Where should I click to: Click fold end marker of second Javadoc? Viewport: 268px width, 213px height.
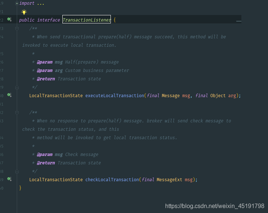tap(17, 171)
